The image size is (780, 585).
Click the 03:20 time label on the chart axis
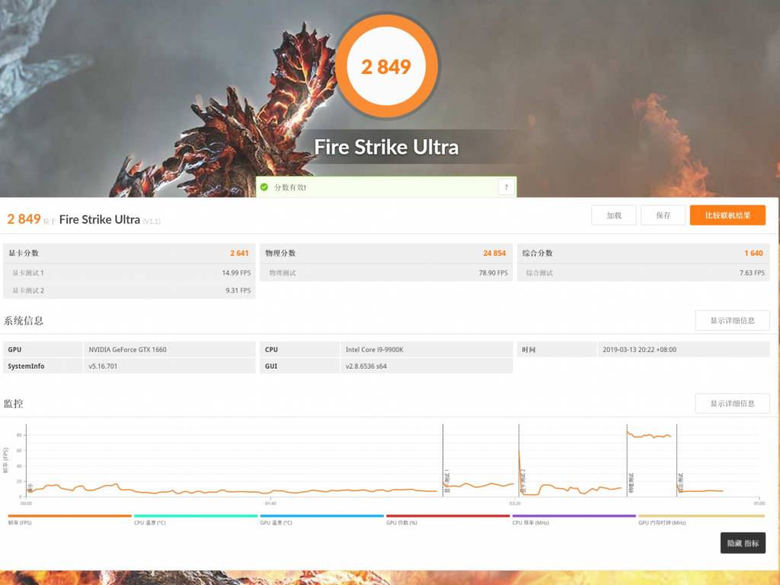coord(515,503)
